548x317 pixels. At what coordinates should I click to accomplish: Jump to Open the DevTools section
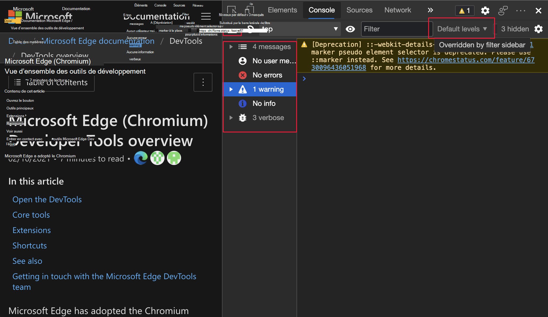(x=47, y=200)
